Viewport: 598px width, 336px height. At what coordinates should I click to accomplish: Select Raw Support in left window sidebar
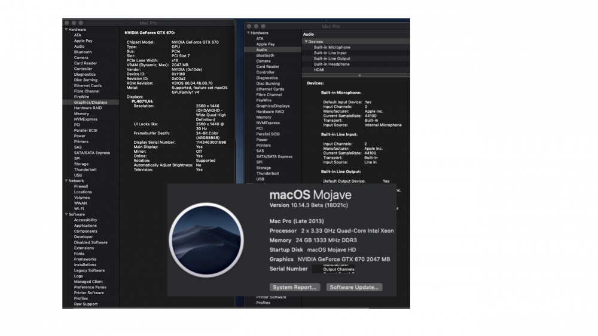[x=86, y=304]
